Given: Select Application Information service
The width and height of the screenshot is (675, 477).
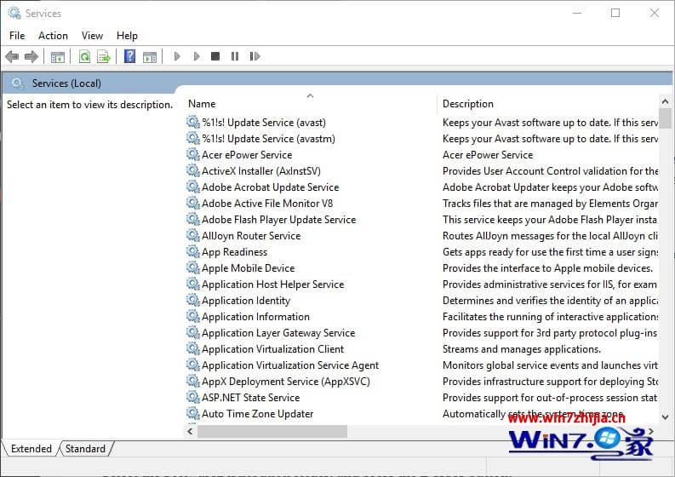Looking at the screenshot, I should [x=255, y=316].
